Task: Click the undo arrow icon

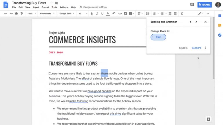Action: tap(6, 14)
